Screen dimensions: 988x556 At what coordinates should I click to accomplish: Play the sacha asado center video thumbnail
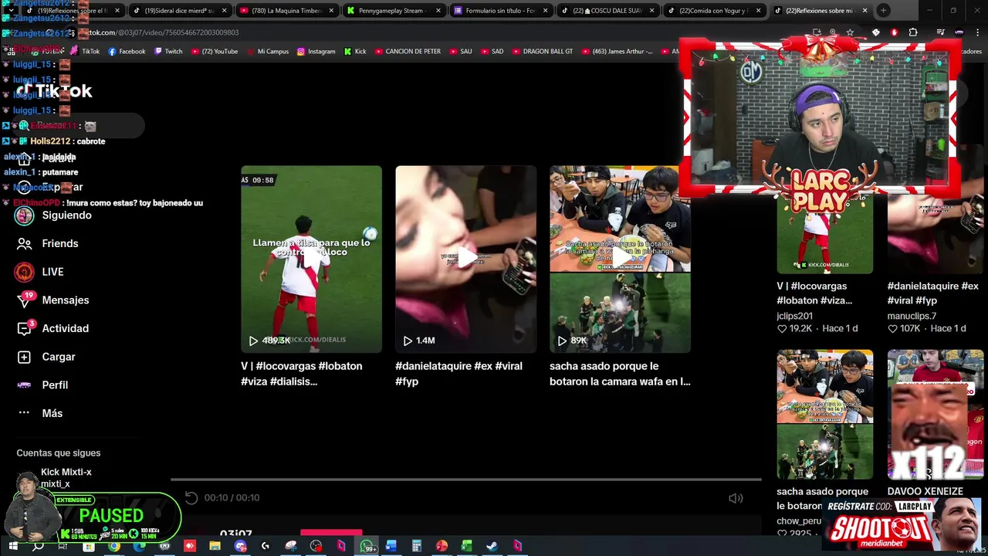pos(620,259)
